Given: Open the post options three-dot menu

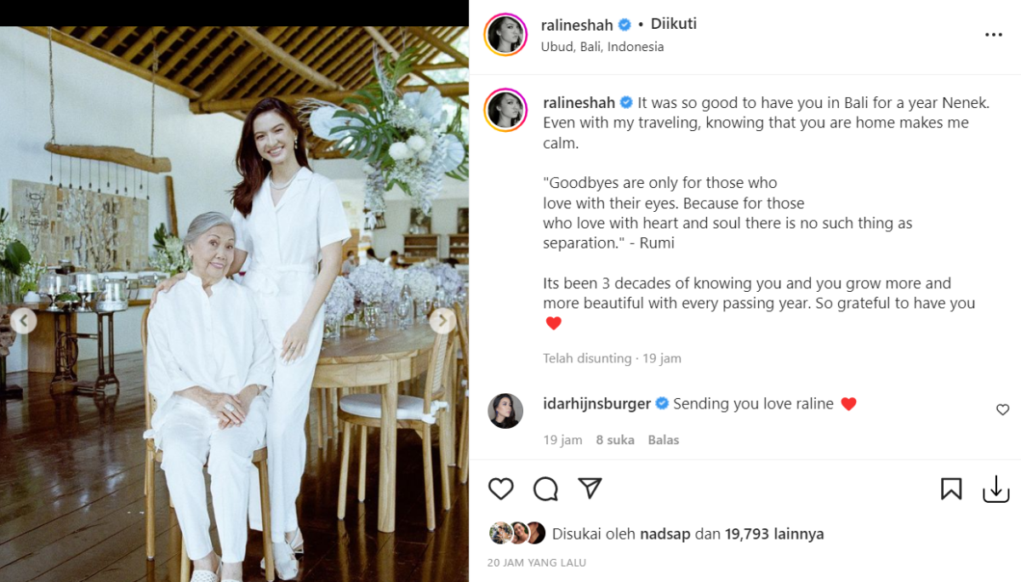Looking at the screenshot, I should pyautogui.click(x=993, y=34).
